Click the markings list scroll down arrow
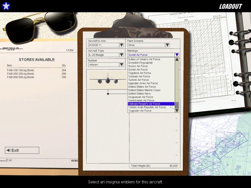This screenshot has width=251, height=188. [177, 111]
